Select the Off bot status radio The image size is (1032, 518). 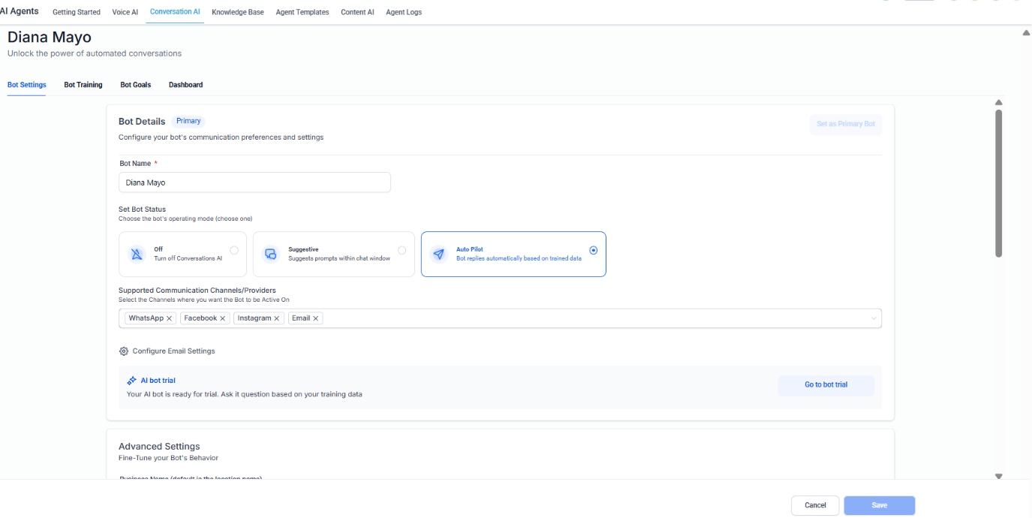[234, 250]
